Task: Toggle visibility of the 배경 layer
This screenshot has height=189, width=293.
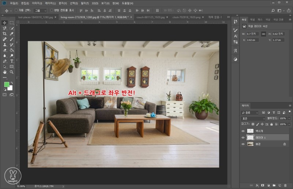Action: (243, 144)
